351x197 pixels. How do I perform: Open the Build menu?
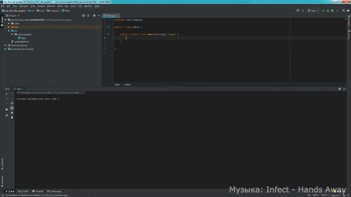click(60, 6)
